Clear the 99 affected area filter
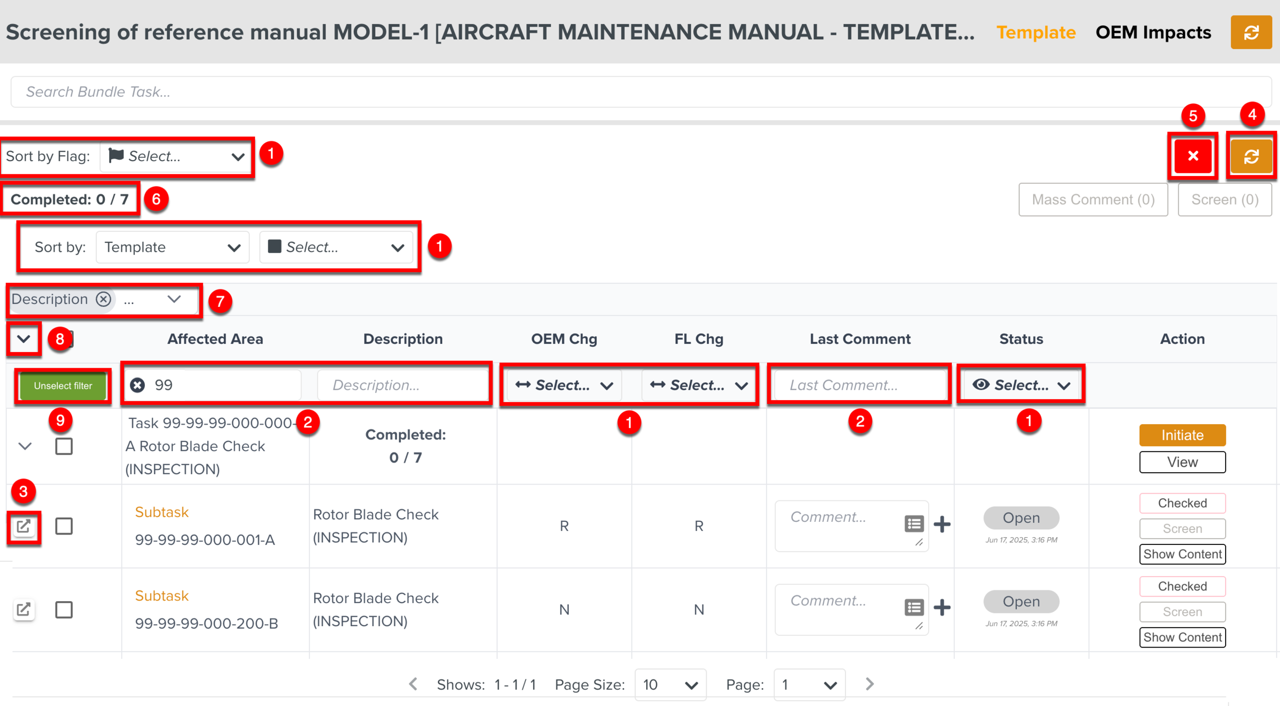 (x=137, y=385)
